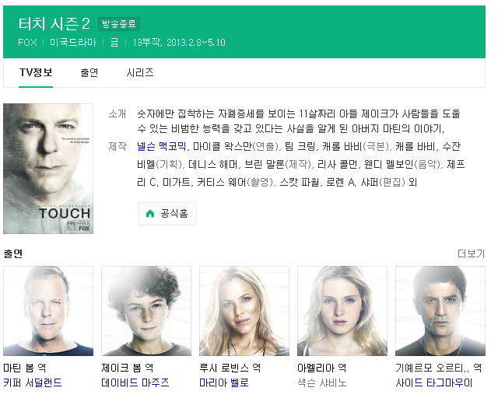This screenshot has height=398, width=498.
Task: Click Maria Bello's cast photo
Action: pos(244,311)
